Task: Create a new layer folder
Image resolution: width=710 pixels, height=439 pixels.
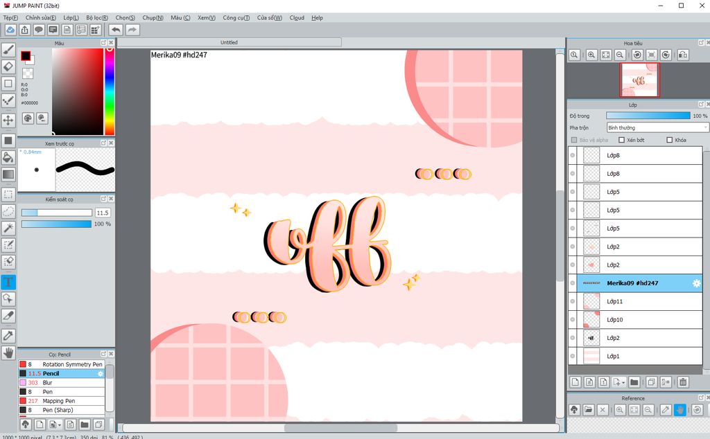Action: click(x=634, y=382)
